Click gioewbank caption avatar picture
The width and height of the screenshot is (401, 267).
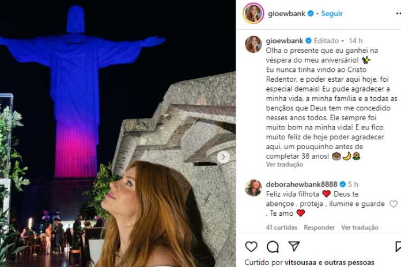coord(254,44)
